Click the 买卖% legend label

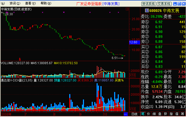[119, 80]
